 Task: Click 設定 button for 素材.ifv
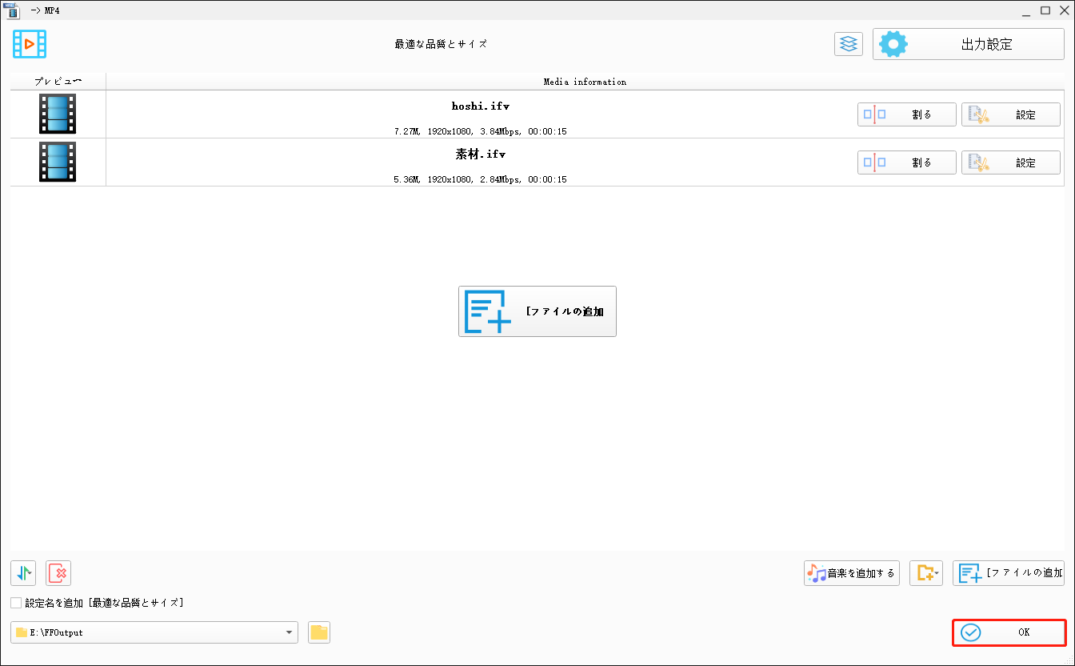click(1011, 162)
